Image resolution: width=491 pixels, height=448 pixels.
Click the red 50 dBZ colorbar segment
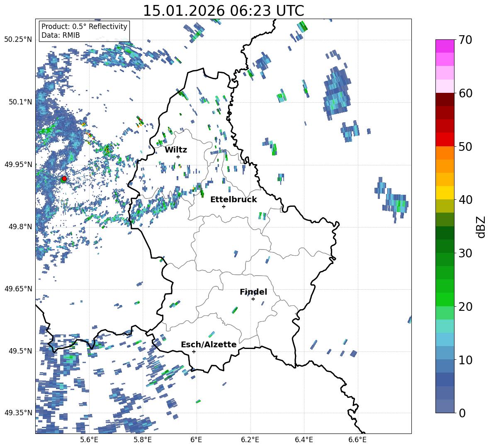(445, 140)
